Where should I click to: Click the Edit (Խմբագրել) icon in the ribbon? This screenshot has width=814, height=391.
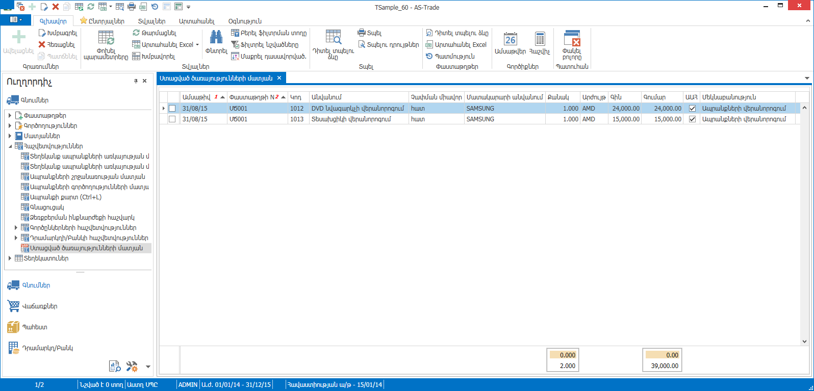[x=42, y=33]
